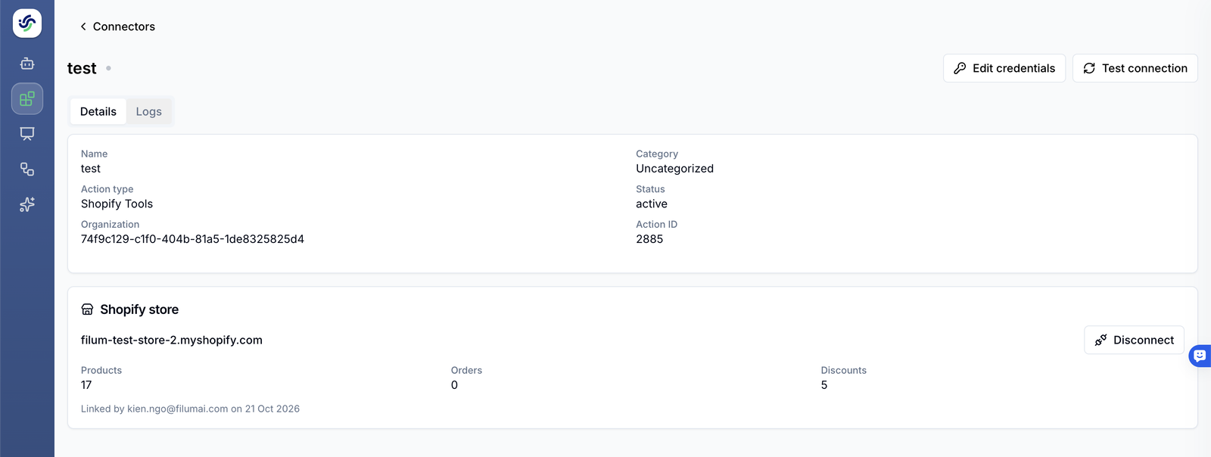Click the Action type field label
Viewport: 1211px width, 457px height.
click(107, 189)
